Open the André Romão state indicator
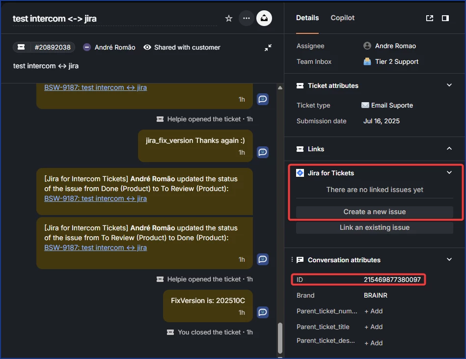 (87, 47)
